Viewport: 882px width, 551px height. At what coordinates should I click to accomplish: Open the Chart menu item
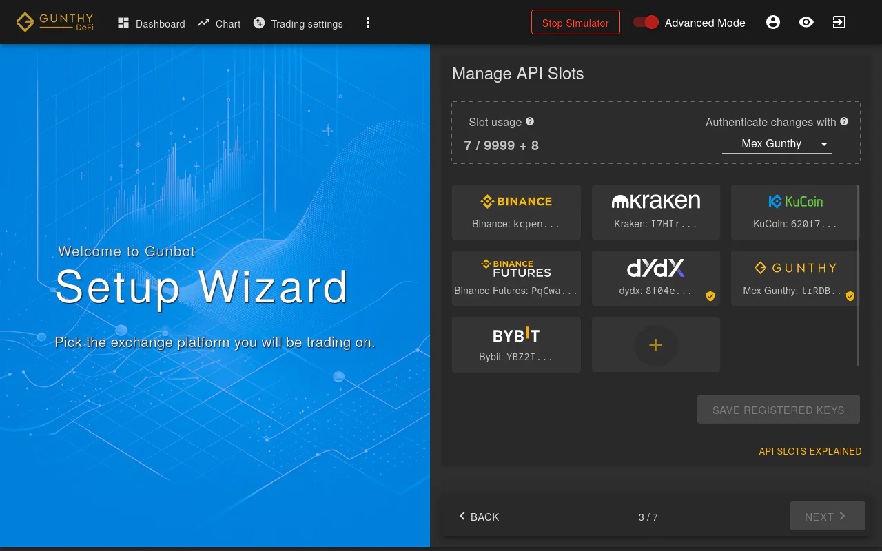point(218,23)
